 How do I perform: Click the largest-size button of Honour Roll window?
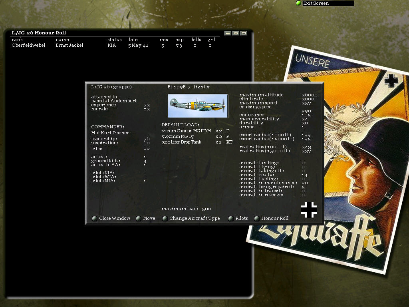point(244,33)
